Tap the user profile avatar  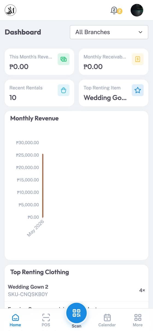click(137, 10)
